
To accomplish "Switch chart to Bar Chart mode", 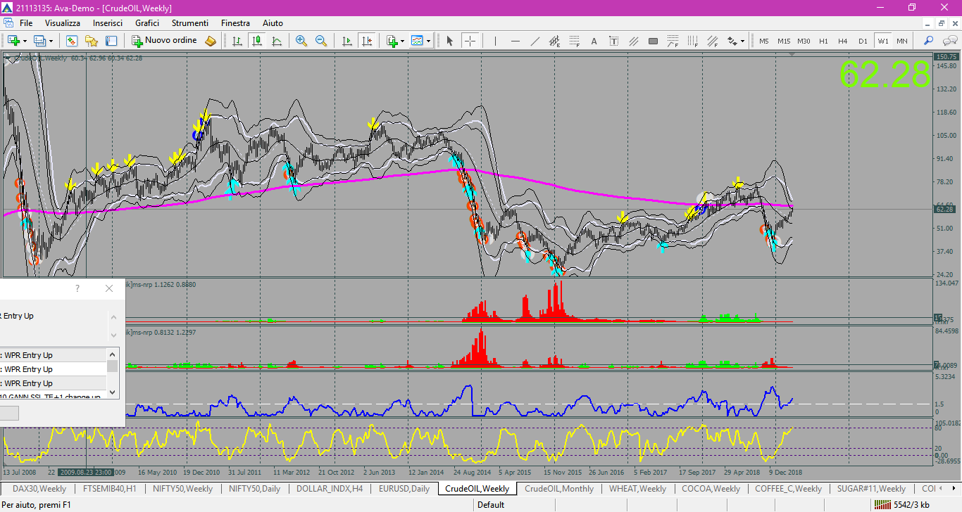I will click(237, 41).
